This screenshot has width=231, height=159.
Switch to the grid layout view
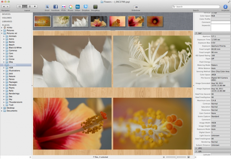[x=19, y=6]
